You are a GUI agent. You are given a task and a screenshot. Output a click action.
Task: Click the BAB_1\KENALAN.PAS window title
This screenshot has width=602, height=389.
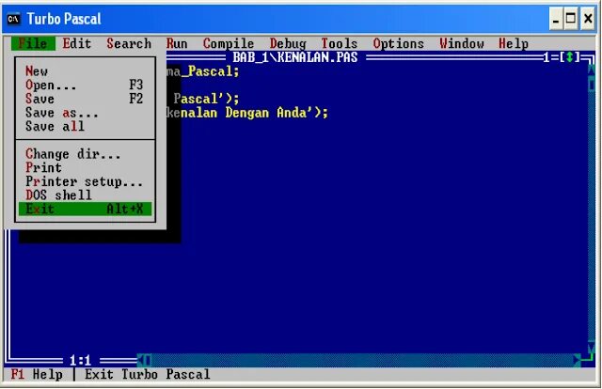click(x=295, y=57)
